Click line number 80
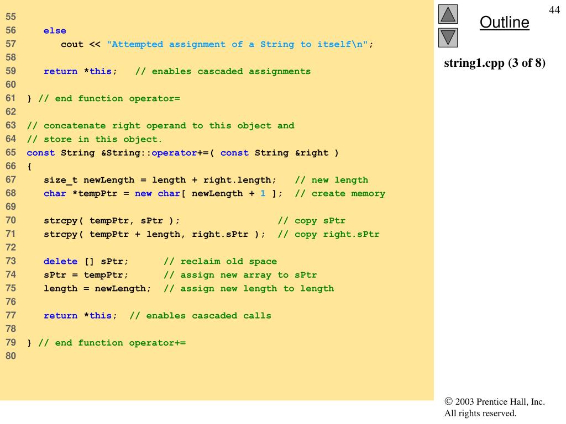 click(11, 356)
